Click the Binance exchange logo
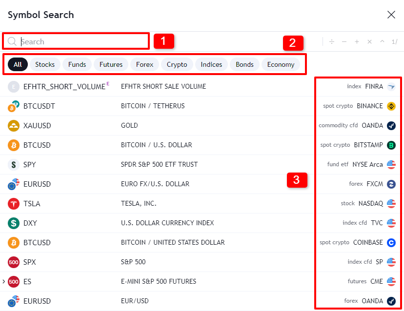The image size is (404, 311). (x=391, y=106)
